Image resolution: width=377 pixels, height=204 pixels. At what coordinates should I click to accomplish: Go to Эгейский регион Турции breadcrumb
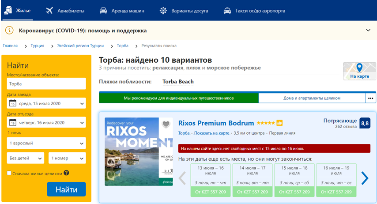pos(80,46)
